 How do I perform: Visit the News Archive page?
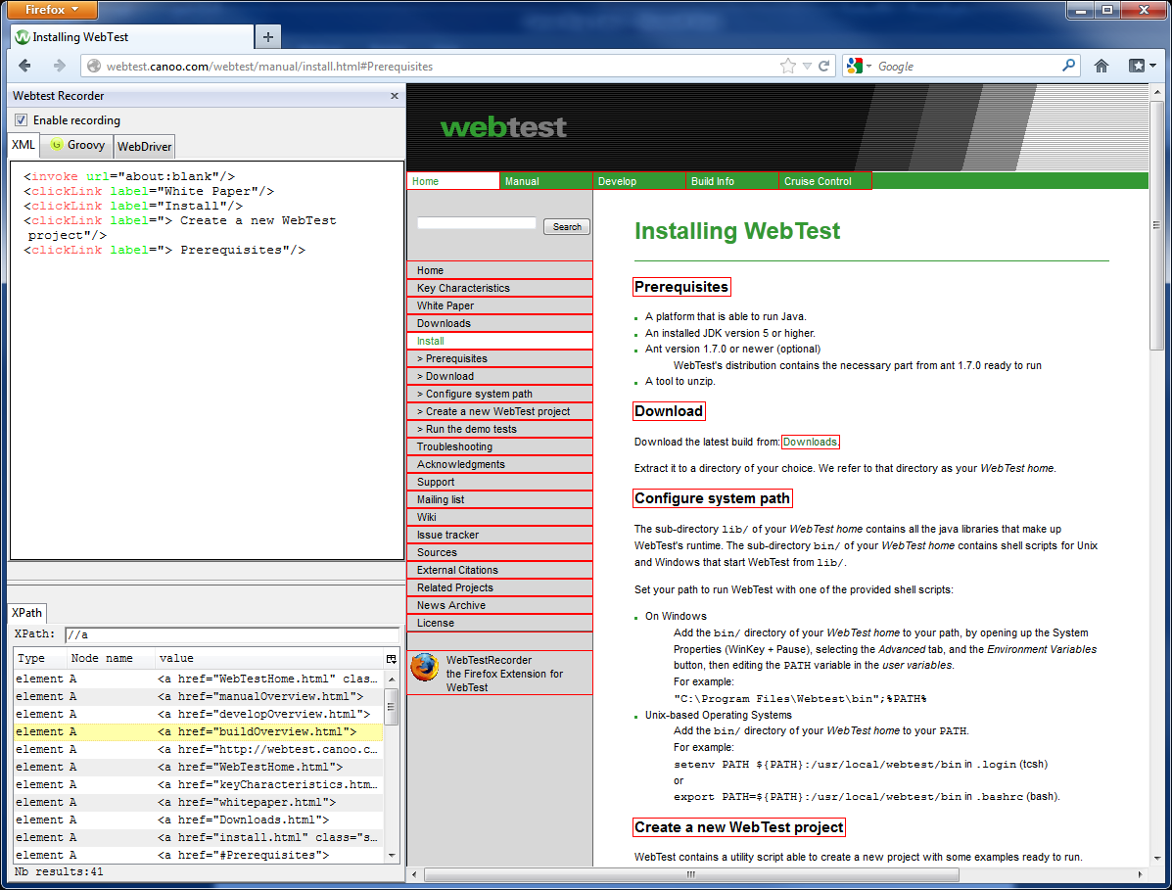point(500,605)
